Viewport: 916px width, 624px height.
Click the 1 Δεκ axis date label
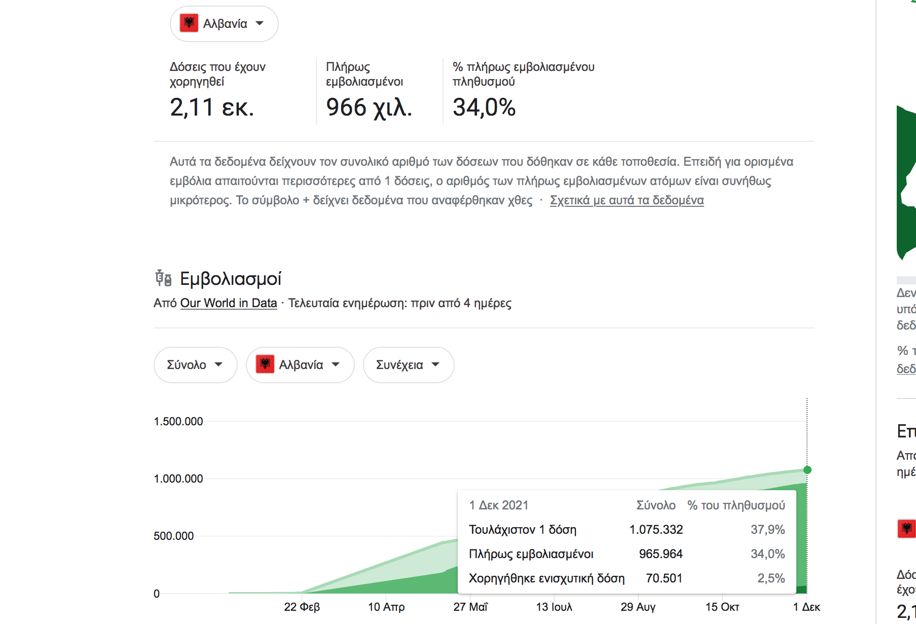[807, 607]
